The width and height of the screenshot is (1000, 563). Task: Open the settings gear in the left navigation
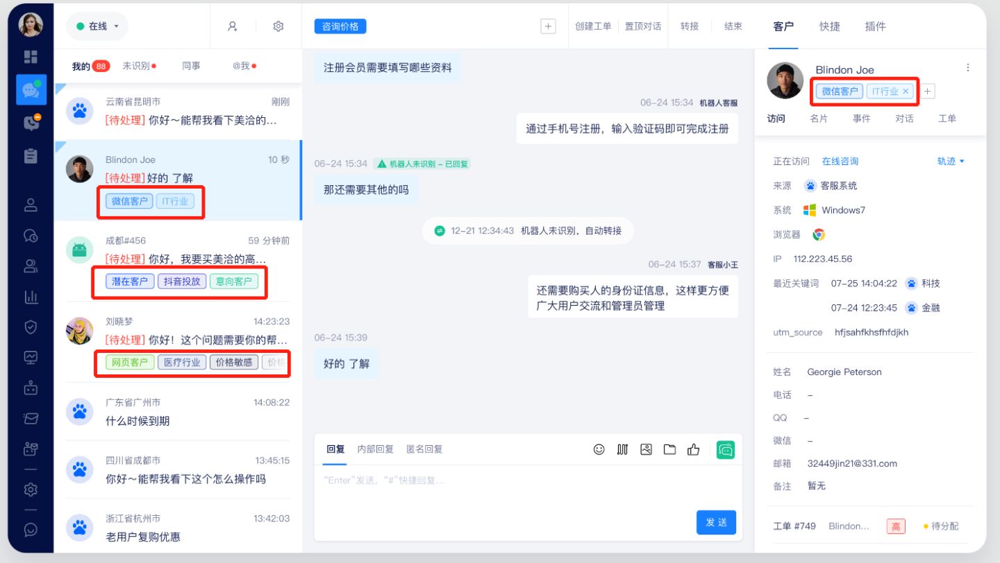point(31,489)
